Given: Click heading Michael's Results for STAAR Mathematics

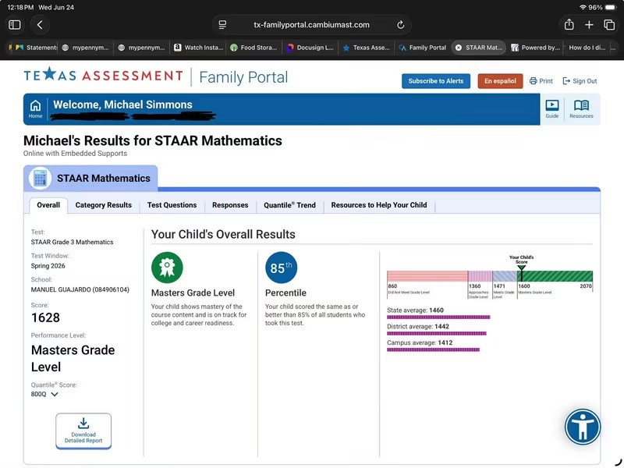Looking at the screenshot, I should tap(152, 140).
